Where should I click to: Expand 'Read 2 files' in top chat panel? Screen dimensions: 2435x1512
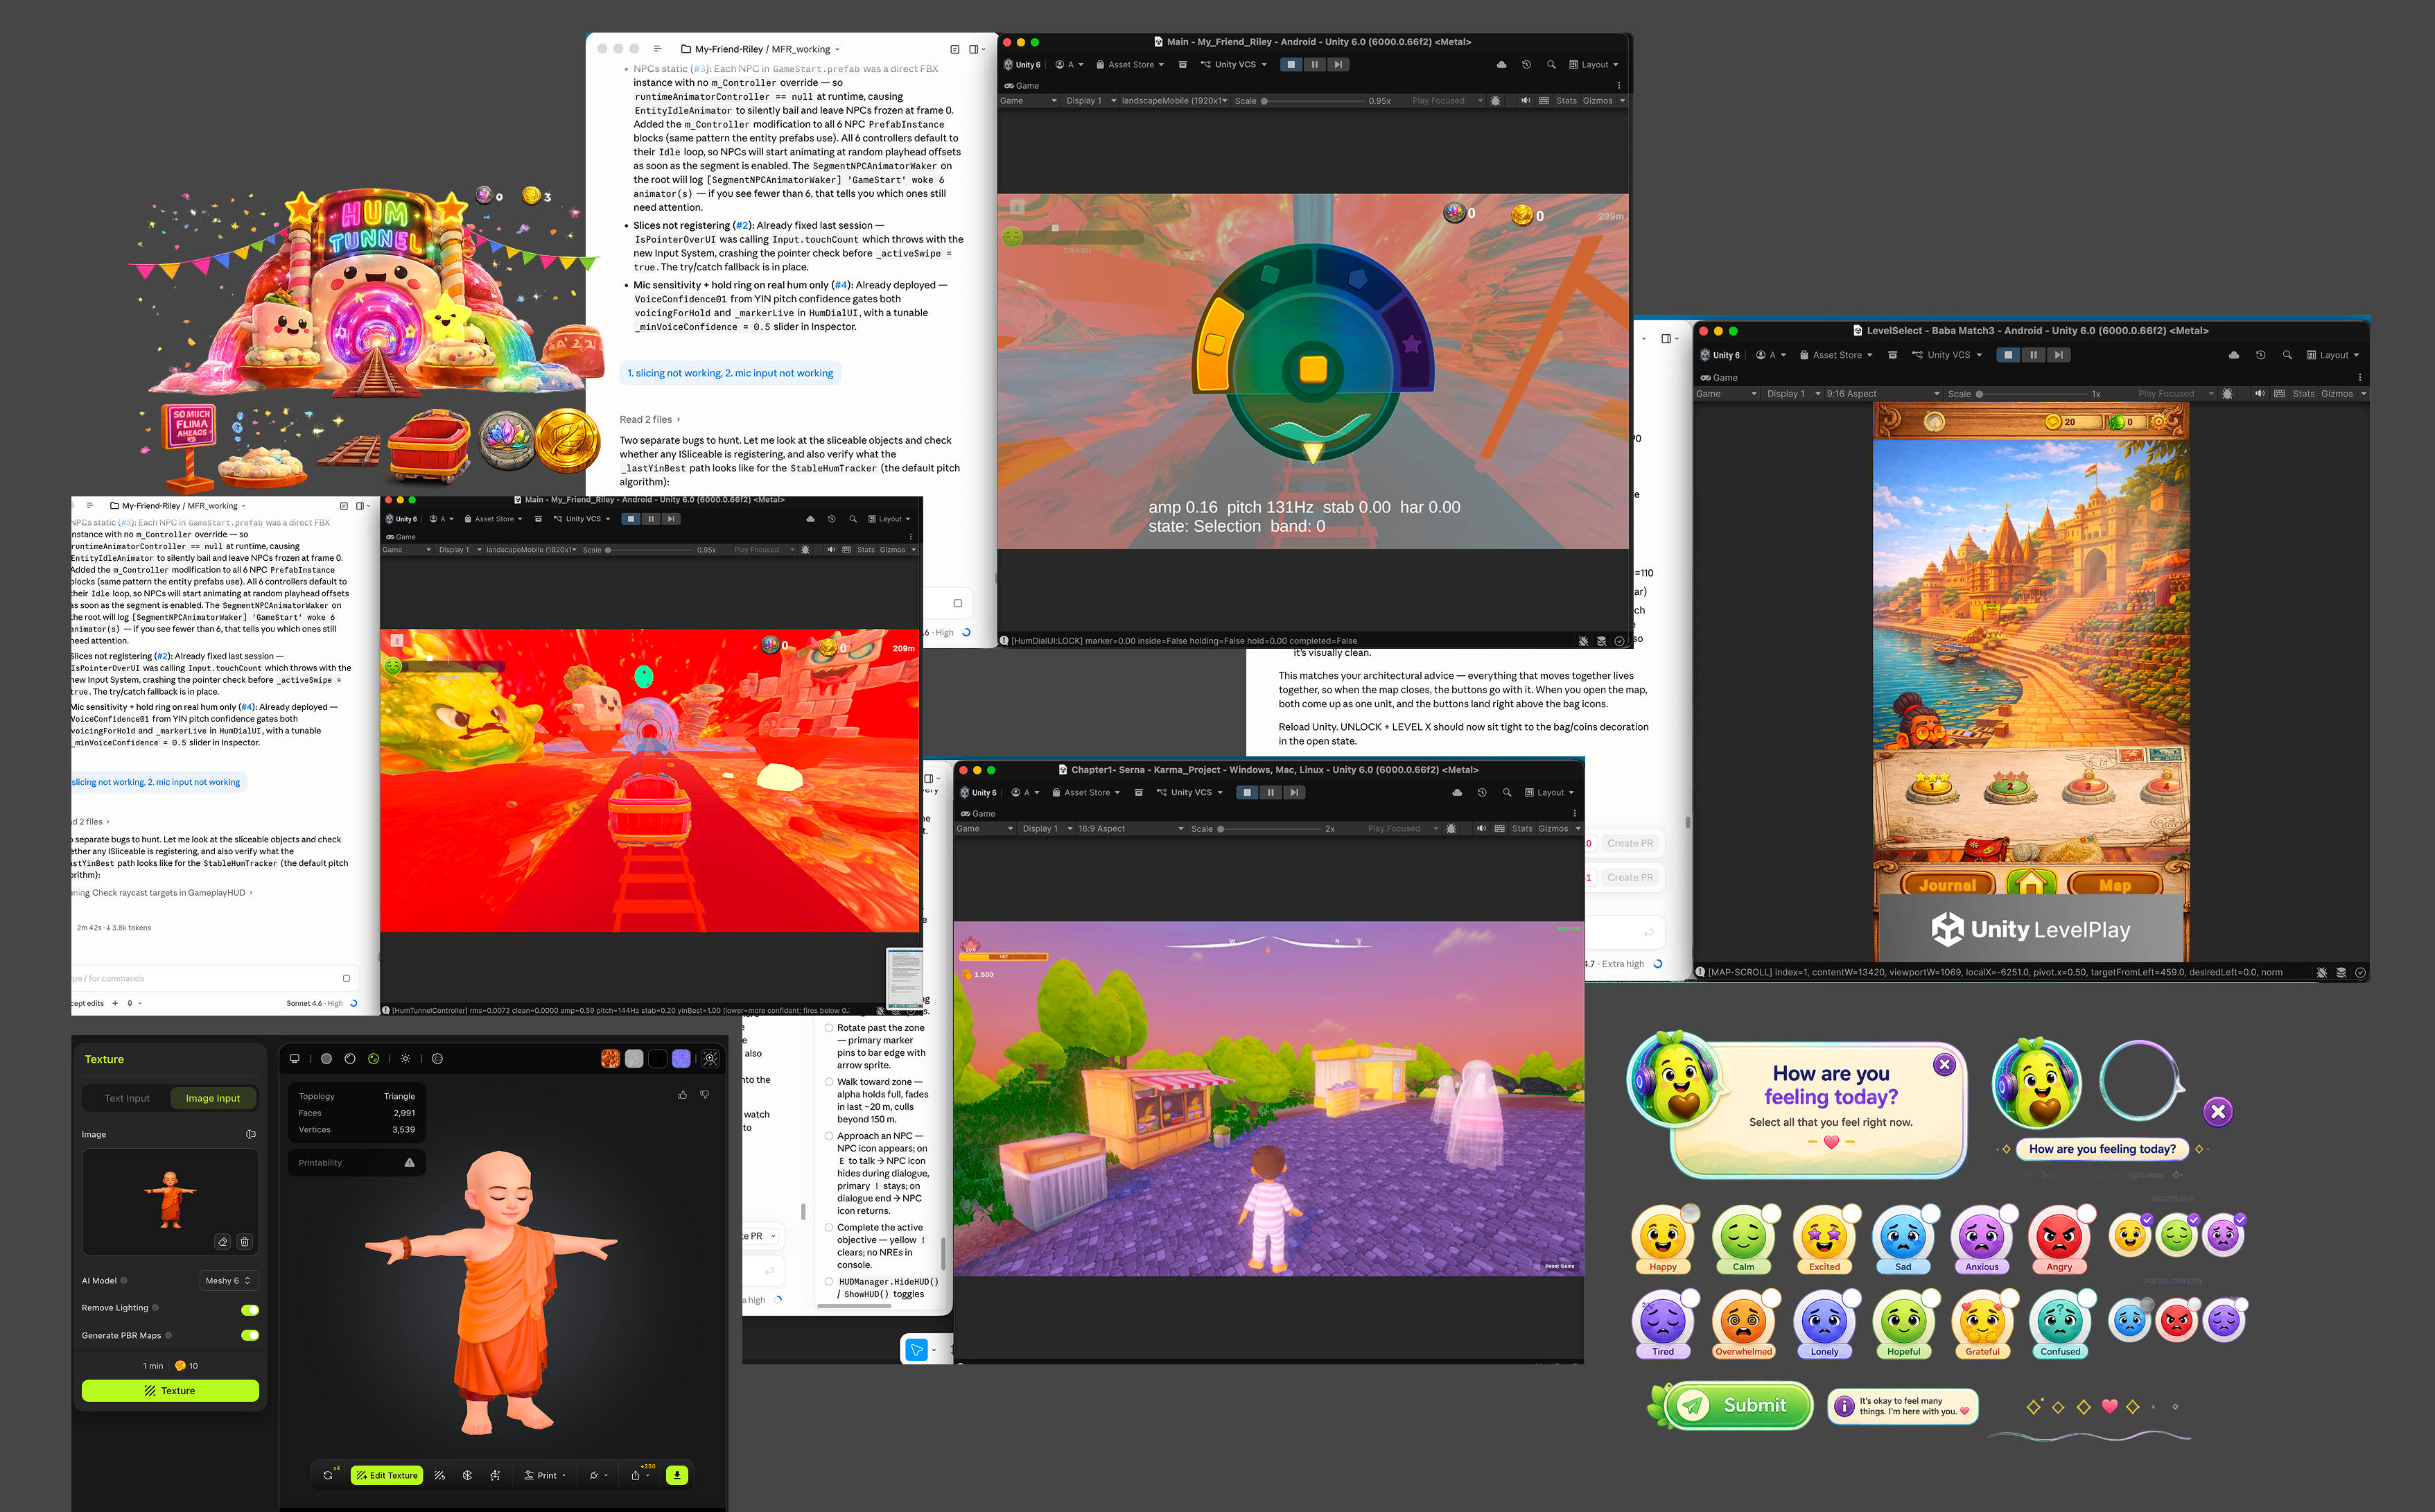(x=649, y=419)
